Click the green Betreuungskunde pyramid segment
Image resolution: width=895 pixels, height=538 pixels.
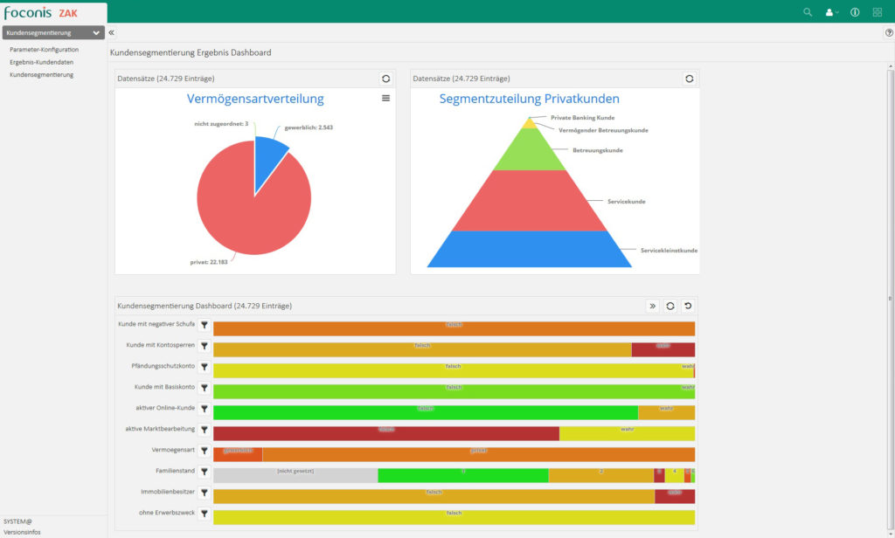[529, 151]
